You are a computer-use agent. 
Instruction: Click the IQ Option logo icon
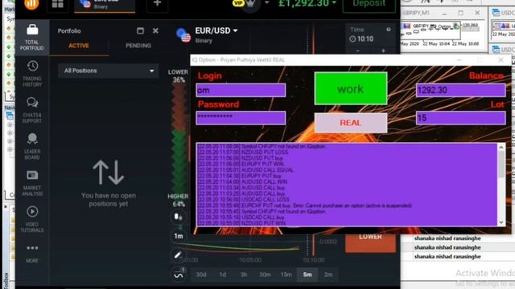[x=31, y=4]
